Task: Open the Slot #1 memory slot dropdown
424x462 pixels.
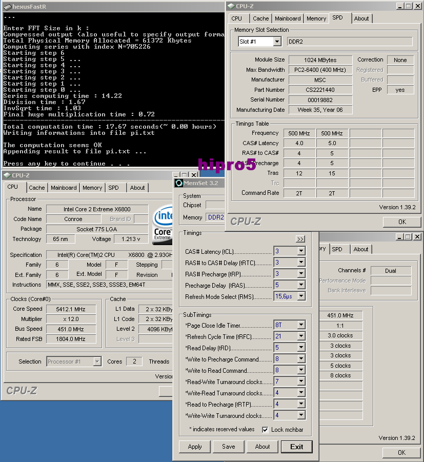Action: click(x=277, y=42)
